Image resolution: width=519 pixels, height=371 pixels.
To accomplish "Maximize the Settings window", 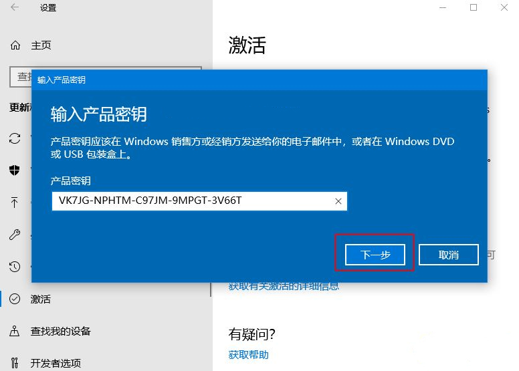I will point(474,7).
